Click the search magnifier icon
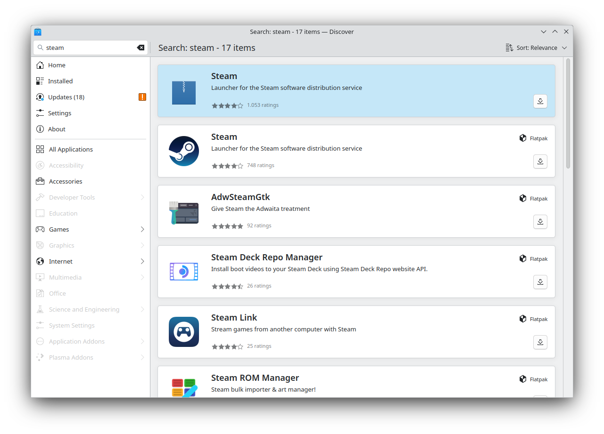604x434 pixels. 41,48
